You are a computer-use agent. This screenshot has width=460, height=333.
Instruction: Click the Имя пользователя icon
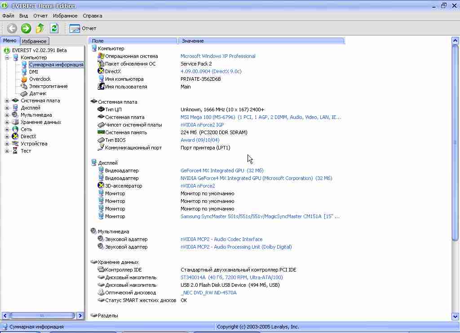(x=101, y=87)
